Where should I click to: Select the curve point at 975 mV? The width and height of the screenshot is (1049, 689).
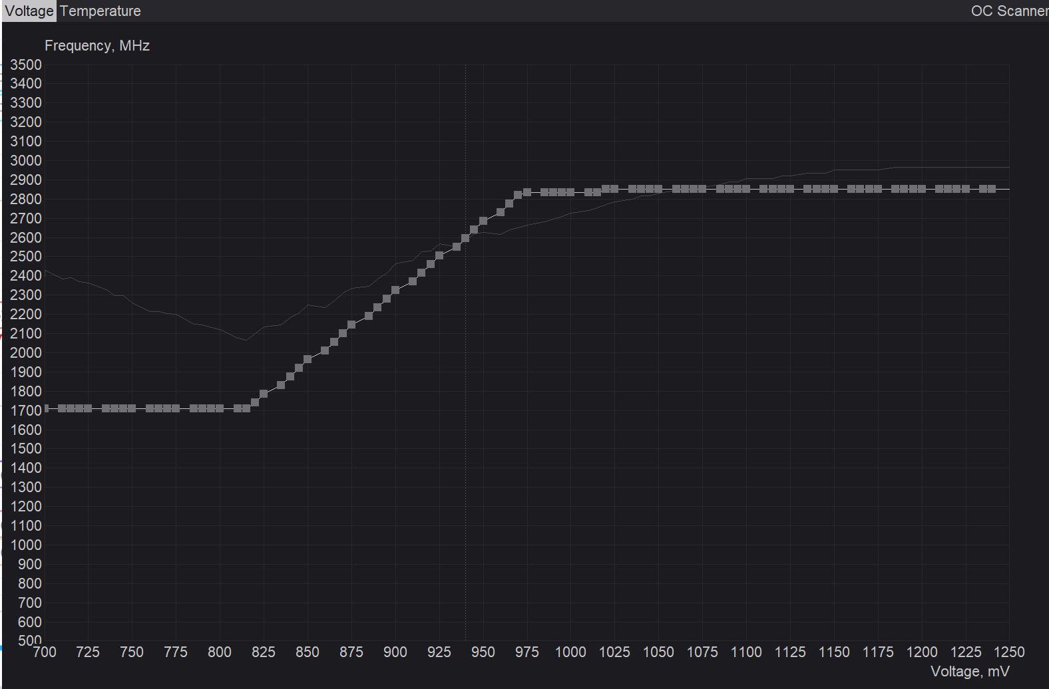point(527,192)
